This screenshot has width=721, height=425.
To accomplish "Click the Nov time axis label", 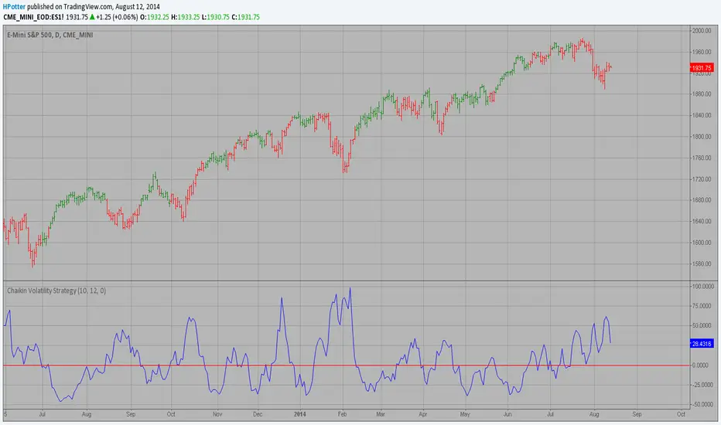I will point(217,414).
